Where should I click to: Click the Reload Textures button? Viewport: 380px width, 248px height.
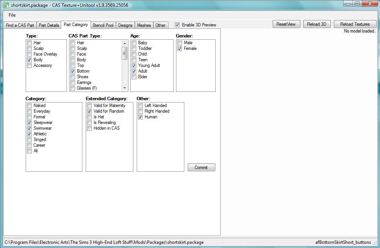tap(355, 24)
